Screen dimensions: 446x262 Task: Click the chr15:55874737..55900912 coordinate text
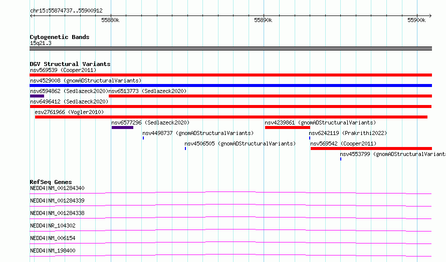coord(66,10)
